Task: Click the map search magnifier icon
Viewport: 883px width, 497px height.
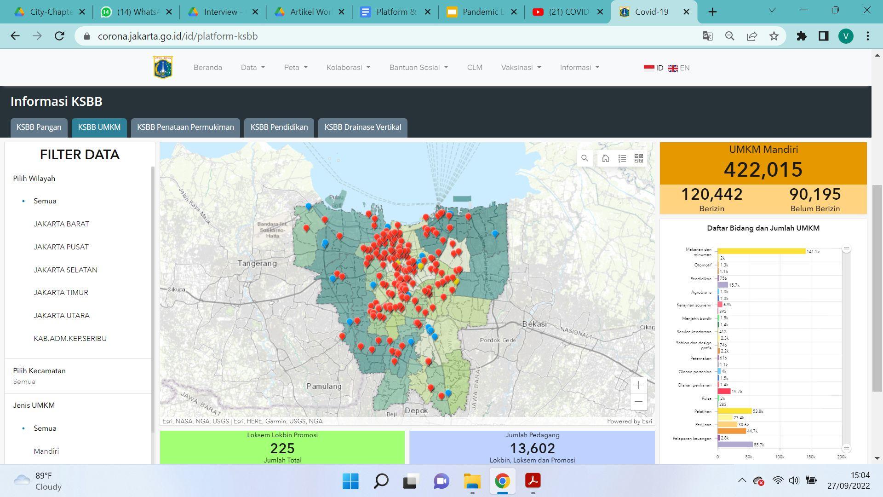Action: click(x=585, y=158)
